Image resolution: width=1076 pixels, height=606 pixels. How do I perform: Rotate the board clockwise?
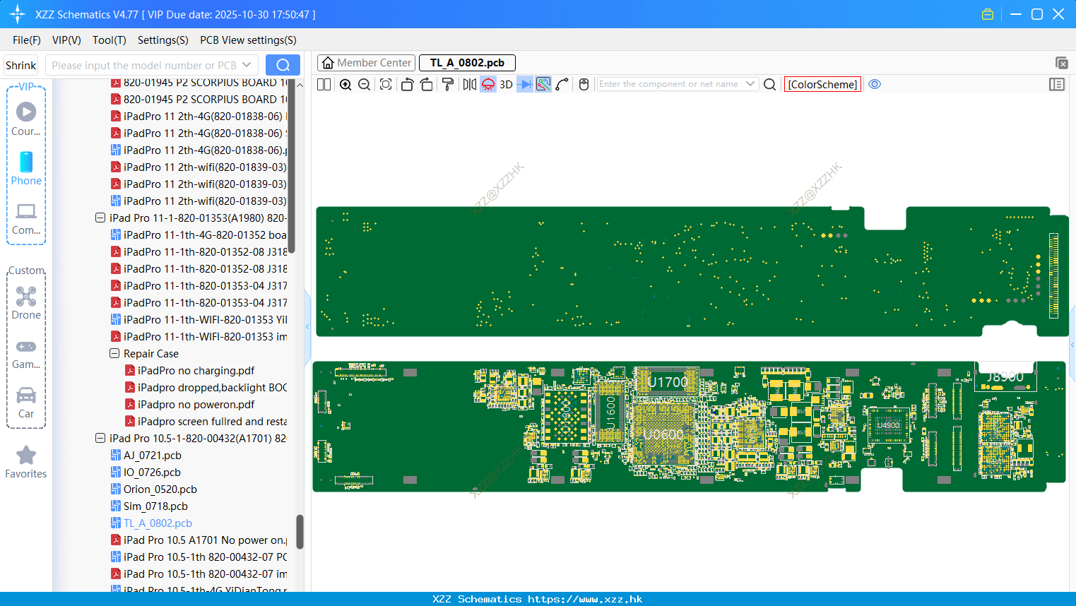[x=427, y=84]
